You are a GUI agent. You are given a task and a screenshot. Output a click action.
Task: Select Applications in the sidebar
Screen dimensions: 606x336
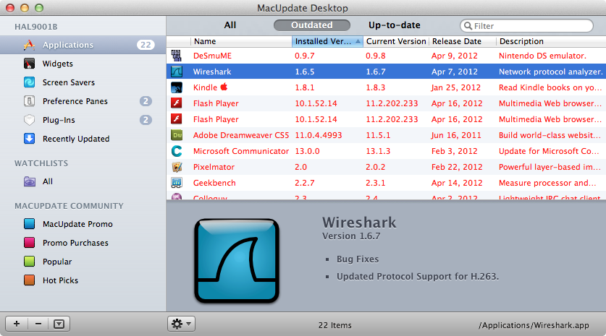point(83,45)
